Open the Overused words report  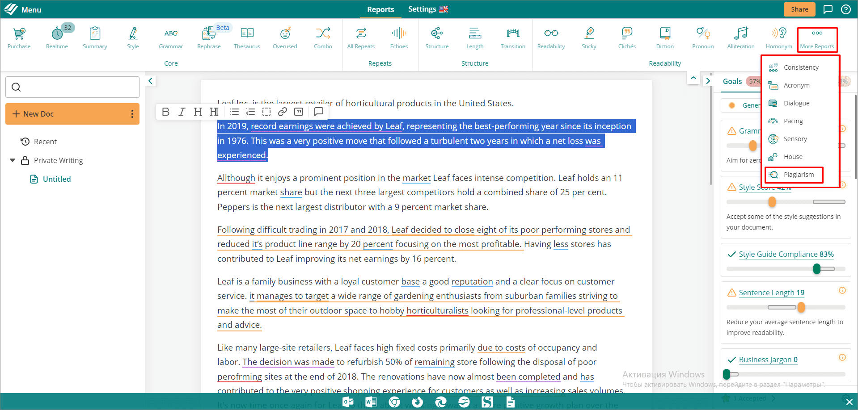pyautogui.click(x=285, y=36)
